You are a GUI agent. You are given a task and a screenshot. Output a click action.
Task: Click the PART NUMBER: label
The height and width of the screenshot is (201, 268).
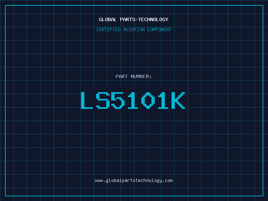pos(134,76)
